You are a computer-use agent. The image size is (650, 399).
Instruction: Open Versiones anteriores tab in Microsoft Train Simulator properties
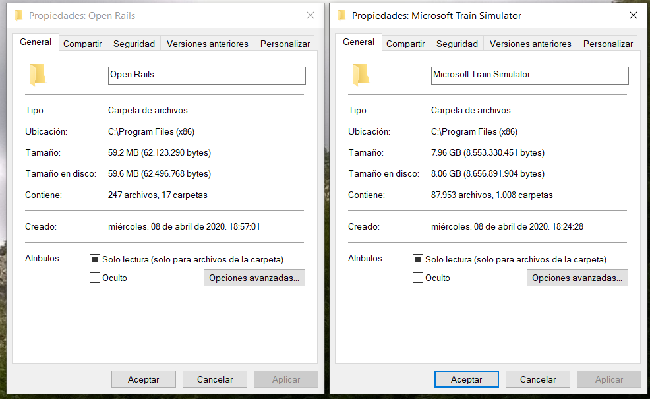click(530, 44)
